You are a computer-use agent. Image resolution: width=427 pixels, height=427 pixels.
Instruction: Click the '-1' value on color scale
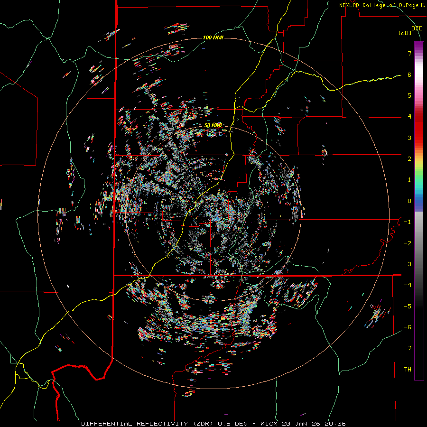click(408, 222)
